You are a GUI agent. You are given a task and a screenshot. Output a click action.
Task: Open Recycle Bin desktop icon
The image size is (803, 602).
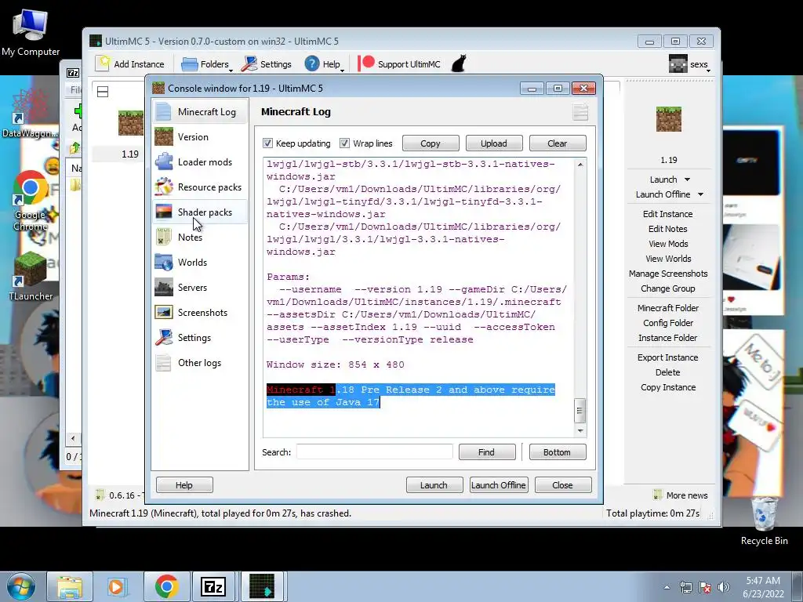click(764, 520)
